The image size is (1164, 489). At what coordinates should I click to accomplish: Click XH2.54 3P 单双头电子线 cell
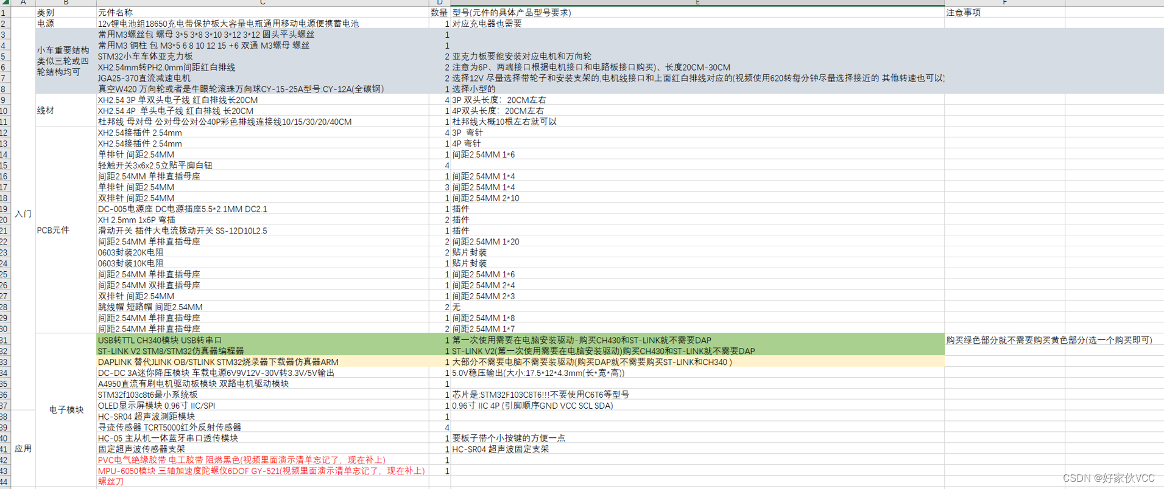pos(263,100)
